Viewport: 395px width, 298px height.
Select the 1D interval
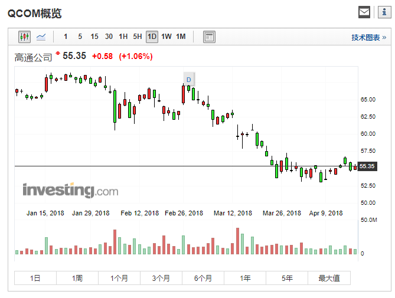(x=152, y=37)
